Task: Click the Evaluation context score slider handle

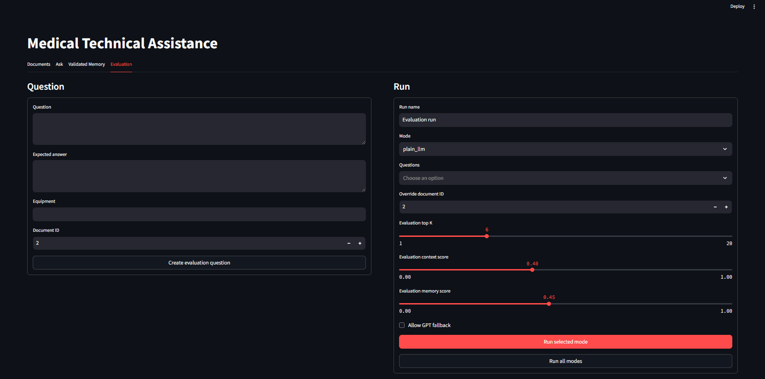Action: [x=532, y=270]
